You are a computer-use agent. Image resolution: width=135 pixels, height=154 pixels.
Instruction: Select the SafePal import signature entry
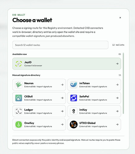[x=94, y=98]
